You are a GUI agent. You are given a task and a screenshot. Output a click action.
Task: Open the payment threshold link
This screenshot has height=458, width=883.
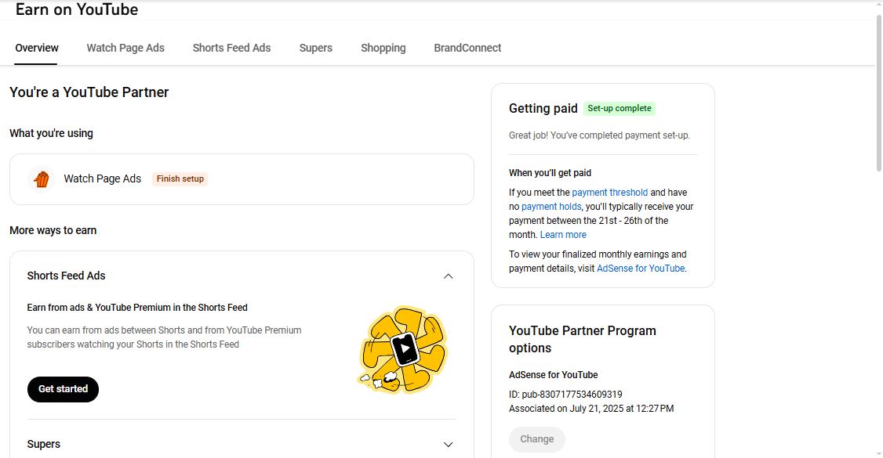tap(610, 193)
